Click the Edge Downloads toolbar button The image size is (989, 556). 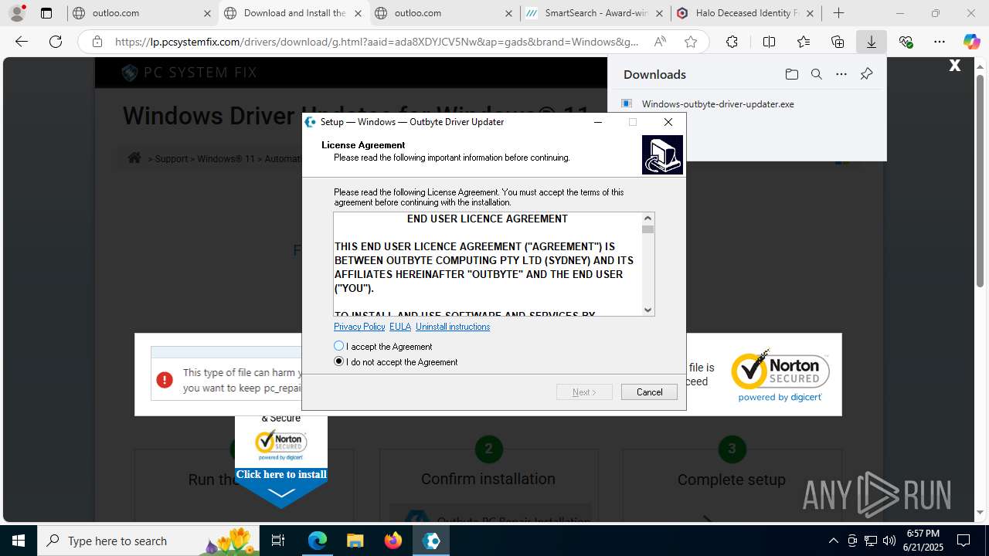[871, 42]
